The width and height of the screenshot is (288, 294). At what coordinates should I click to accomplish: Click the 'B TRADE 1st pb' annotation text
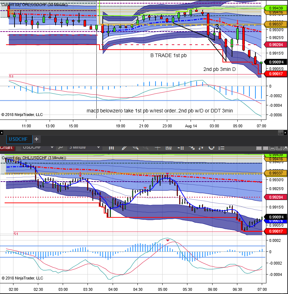pyautogui.click(x=169, y=55)
